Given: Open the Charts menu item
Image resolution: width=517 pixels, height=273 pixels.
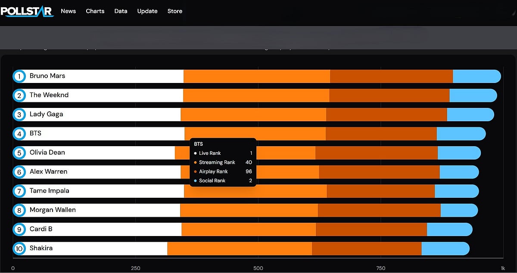Looking at the screenshot, I should [x=95, y=11].
